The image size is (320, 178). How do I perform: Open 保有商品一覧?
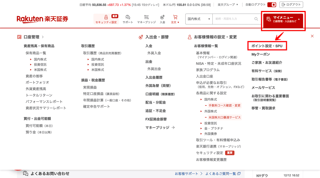point(36,53)
